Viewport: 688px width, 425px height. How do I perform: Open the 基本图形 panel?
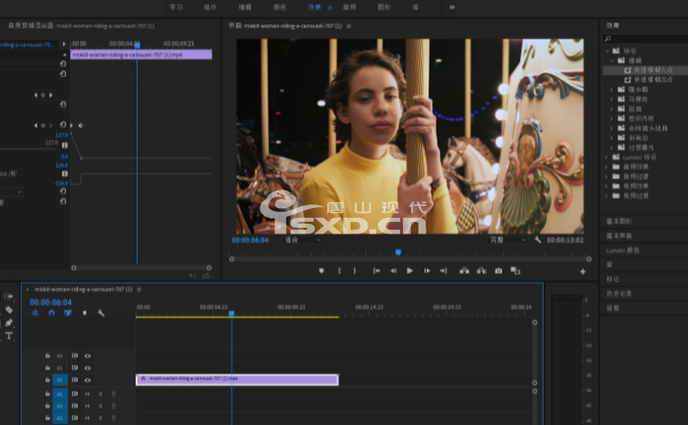[x=618, y=222]
